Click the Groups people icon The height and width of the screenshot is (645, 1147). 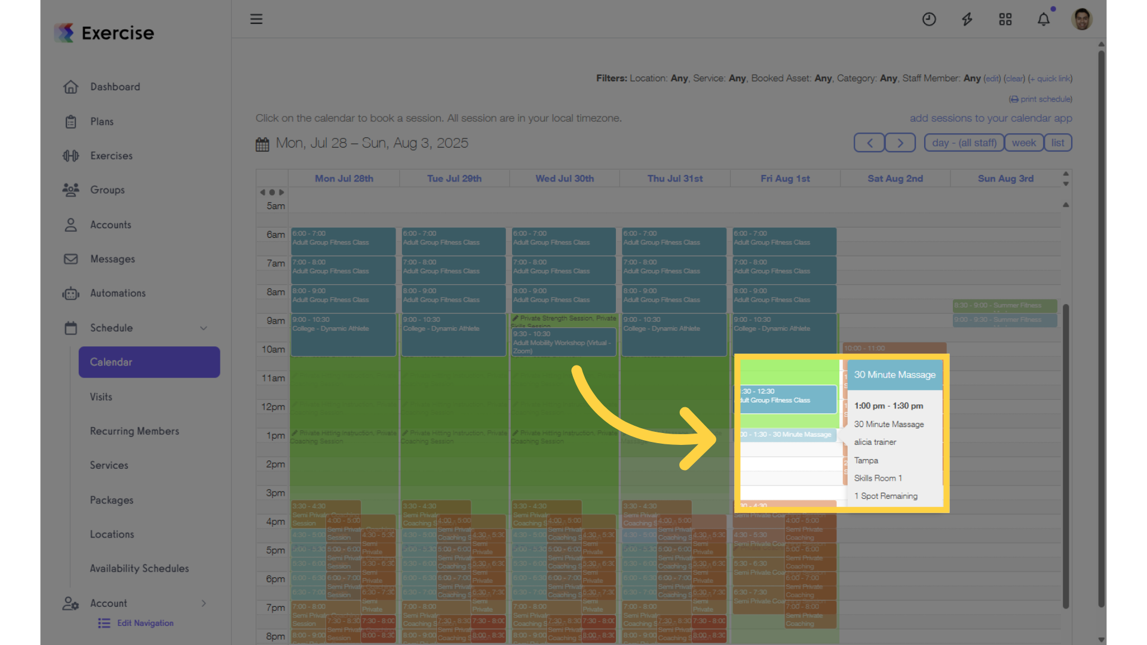[x=70, y=190]
